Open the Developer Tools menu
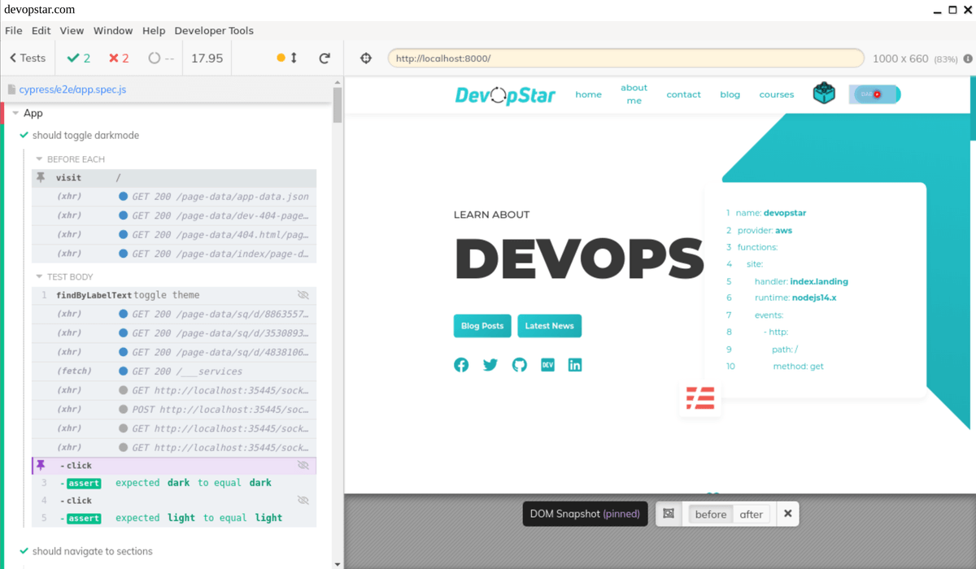976x569 pixels. click(214, 30)
